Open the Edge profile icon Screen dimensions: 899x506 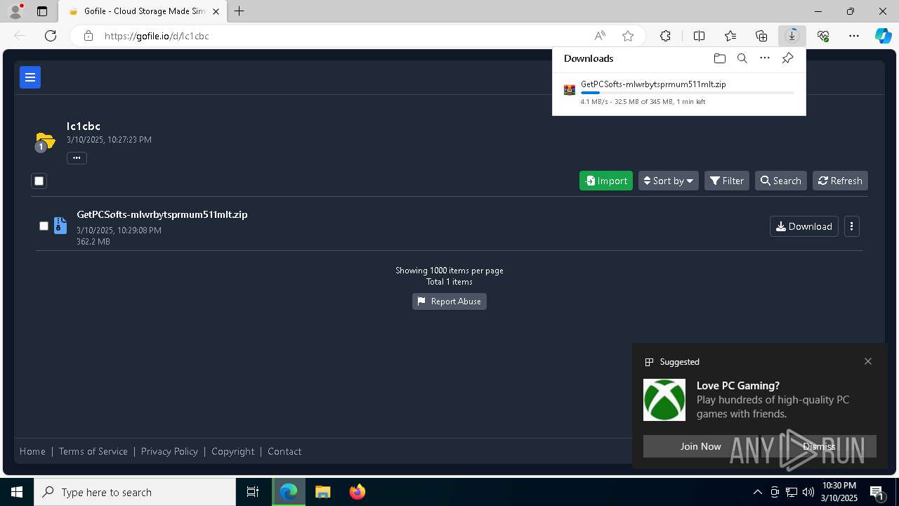(x=15, y=11)
